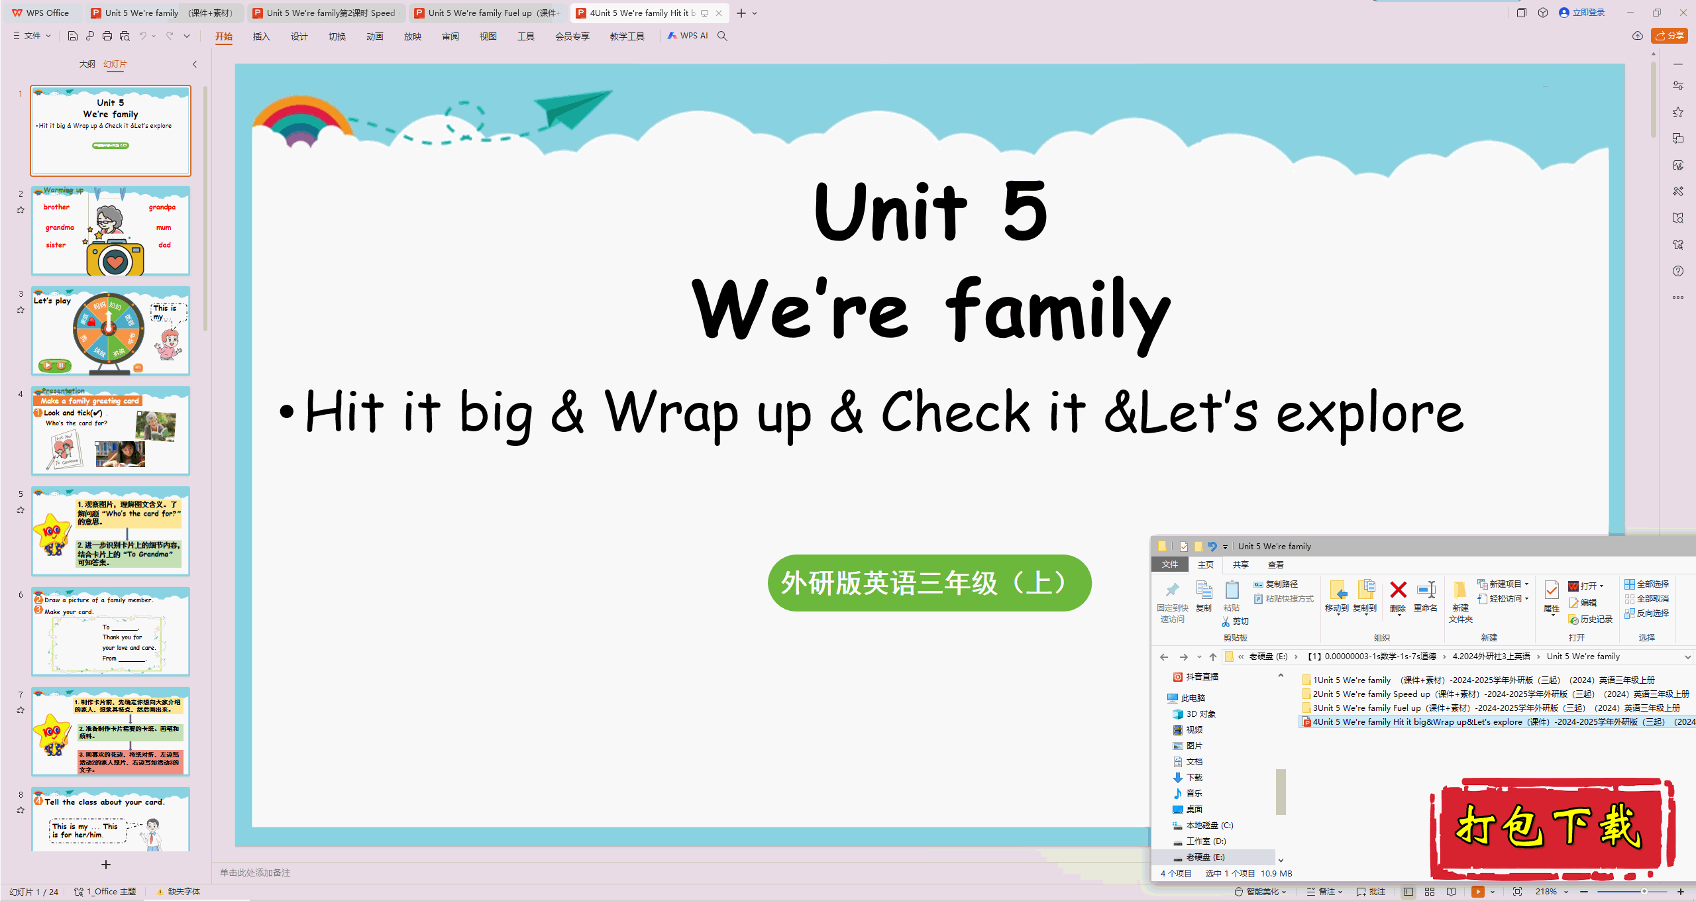Click 复制路径 in Explorer ribbon
This screenshot has width=1696, height=901.
click(1276, 584)
